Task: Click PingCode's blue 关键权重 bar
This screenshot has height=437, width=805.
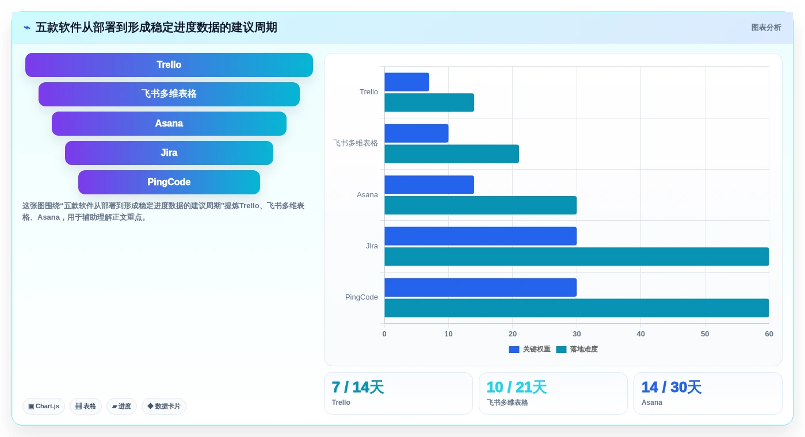Action: (480, 287)
